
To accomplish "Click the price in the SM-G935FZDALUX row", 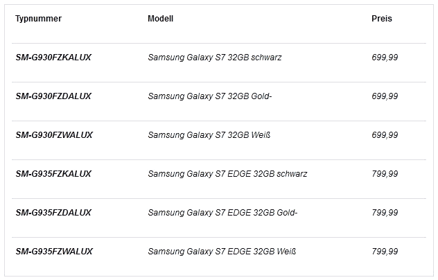I will (385, 213).
